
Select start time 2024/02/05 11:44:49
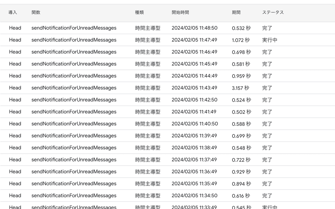click(x=194, y=76)
